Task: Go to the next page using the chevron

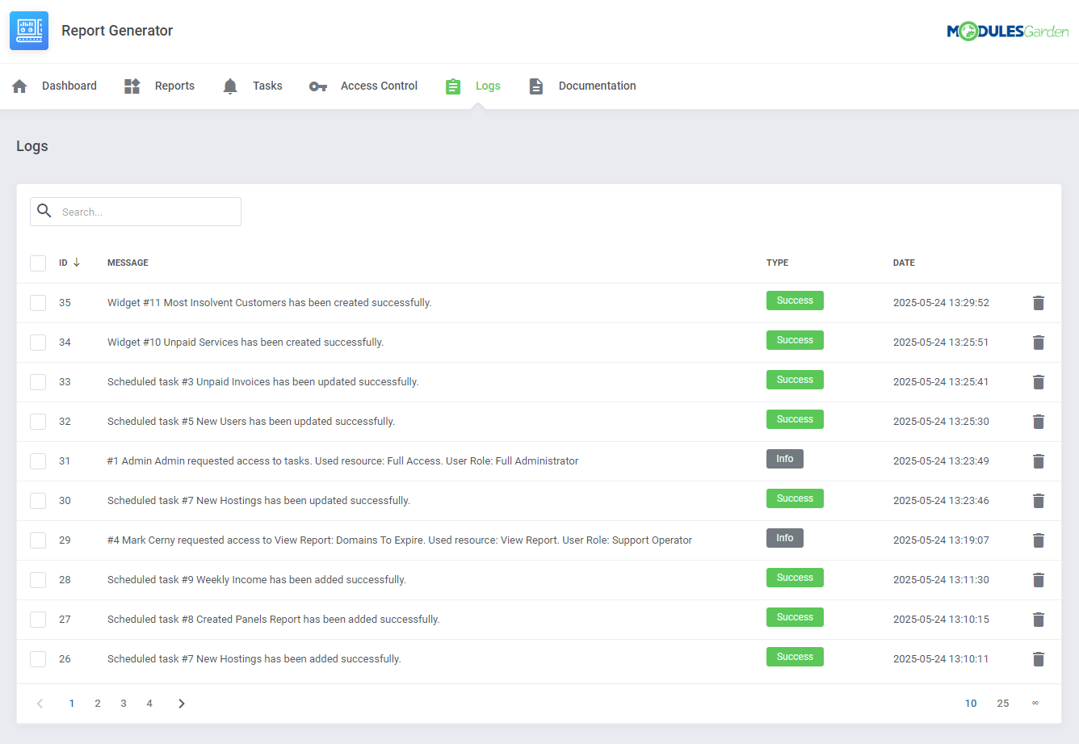Action: (181, 703)
